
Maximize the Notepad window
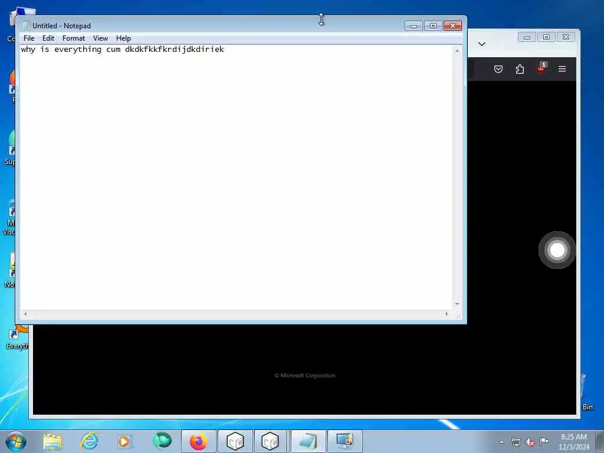point(433,26)
